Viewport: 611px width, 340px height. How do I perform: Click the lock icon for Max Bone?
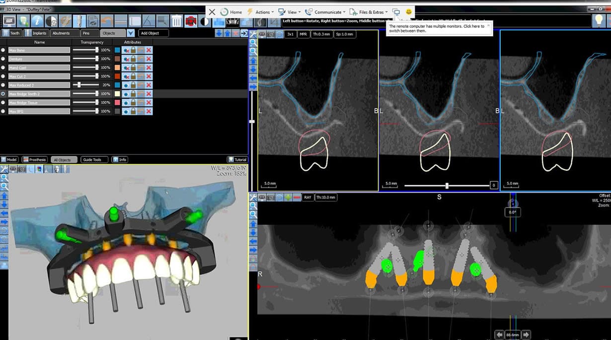click(134, 50)
